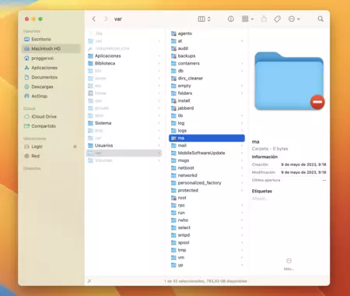The image size is (350, 296).
Task: Select the install folder
Action: (x=207, y=100)
